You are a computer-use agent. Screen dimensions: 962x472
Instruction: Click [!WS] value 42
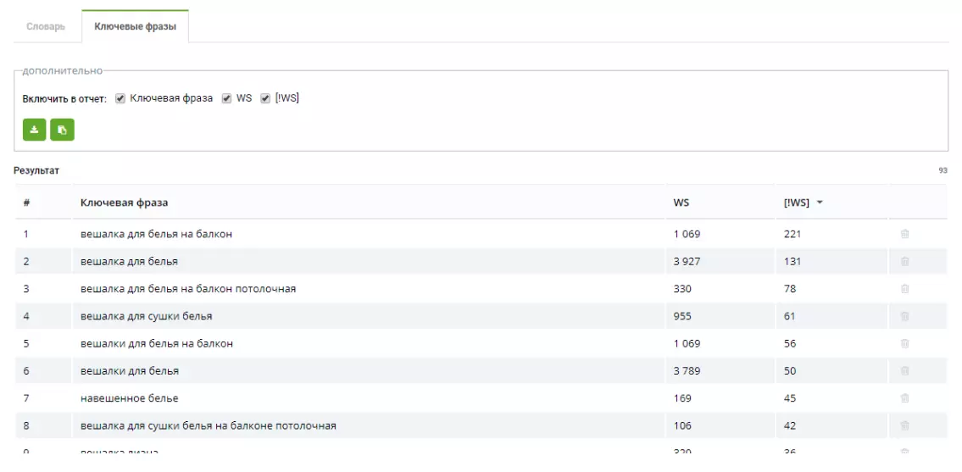(790, 425)
